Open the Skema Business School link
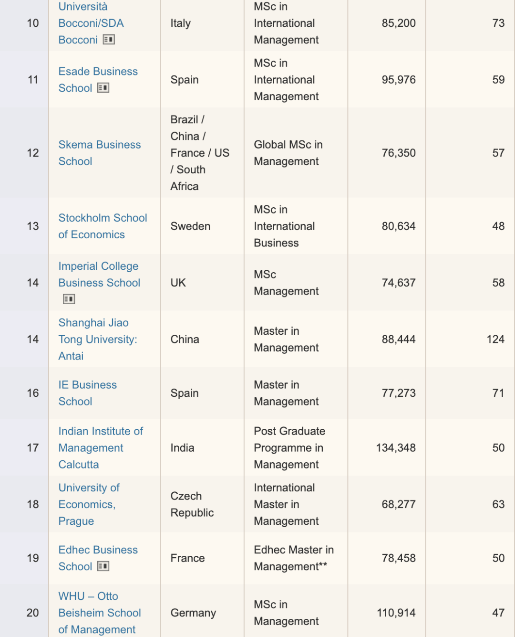Screen dimensions: 515x637 pyautogui.click(x=100, y=153)
